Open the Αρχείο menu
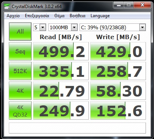 click(x=13, y=16)
